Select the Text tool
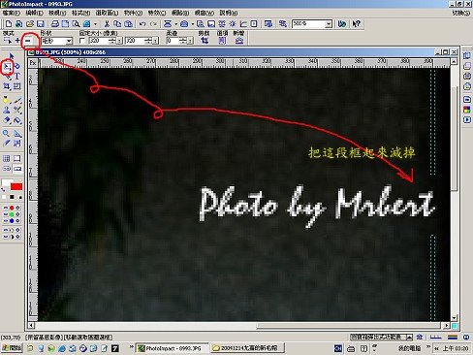 [17, 76]
